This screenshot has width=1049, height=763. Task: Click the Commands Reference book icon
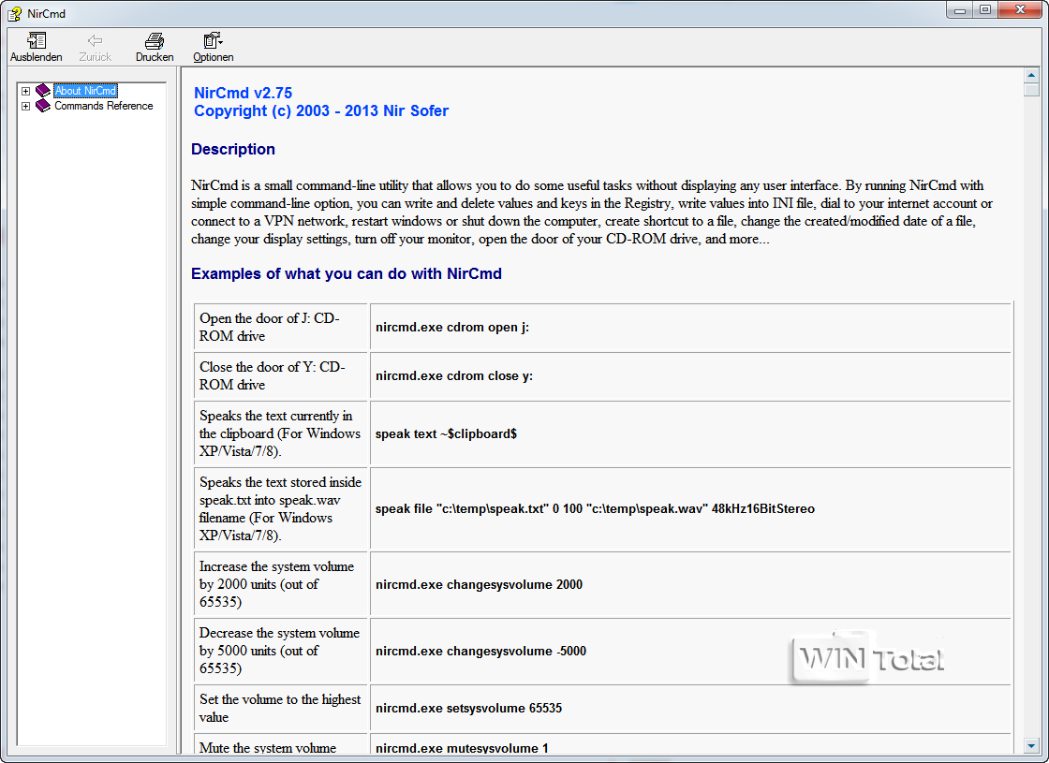[43, 106]
